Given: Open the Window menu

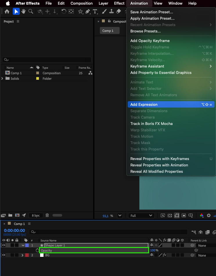Looking at the screenshot, I should click(x=175, y=3).
